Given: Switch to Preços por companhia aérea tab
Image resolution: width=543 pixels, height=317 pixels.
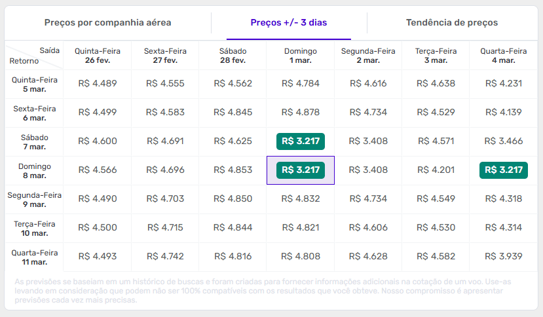Looking at the screenshot, I should point(107,23).
